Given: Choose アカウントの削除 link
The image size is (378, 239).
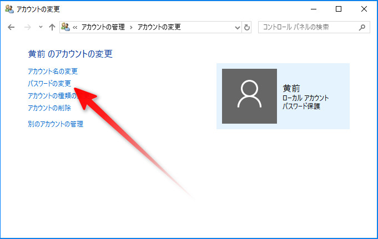Looking at the screenshot, I should (x=49, y=108).
